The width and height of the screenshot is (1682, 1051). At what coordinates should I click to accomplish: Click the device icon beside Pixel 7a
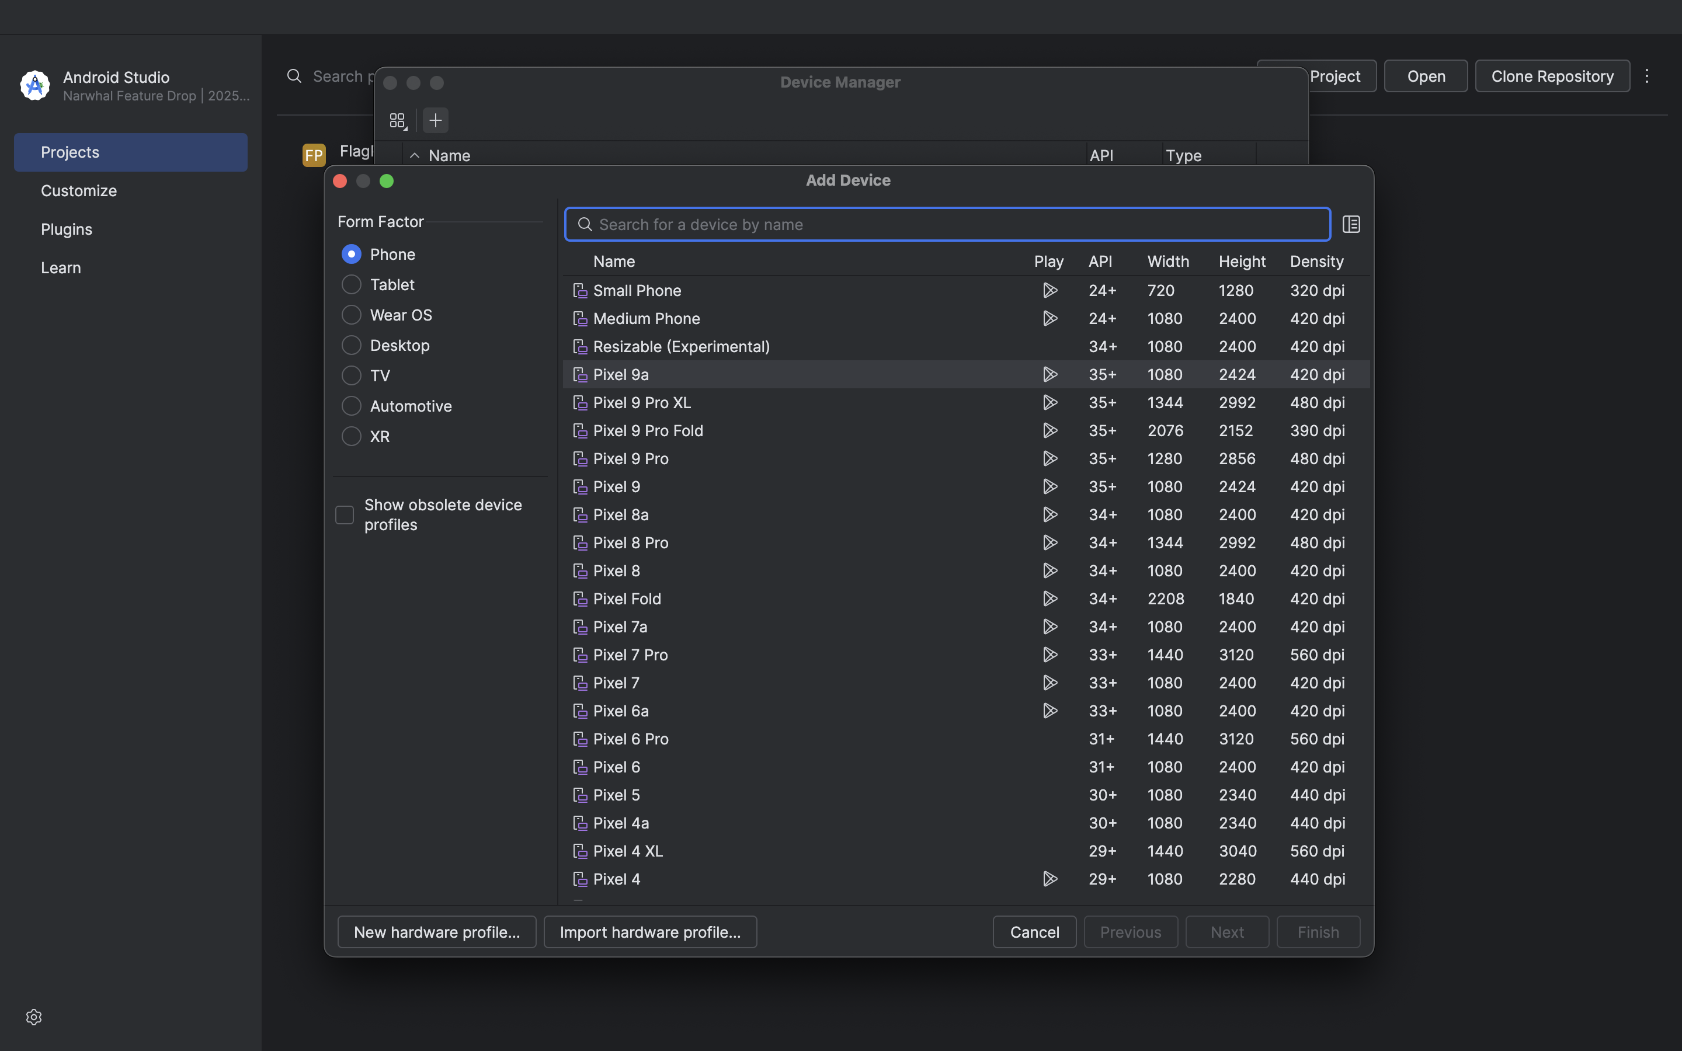click(x=580, y=627)
